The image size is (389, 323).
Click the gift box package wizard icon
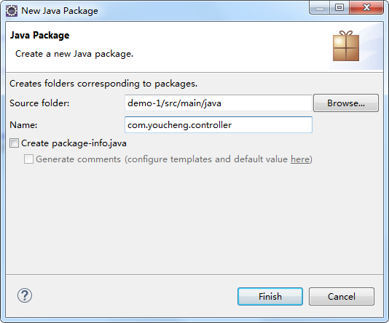346,46
